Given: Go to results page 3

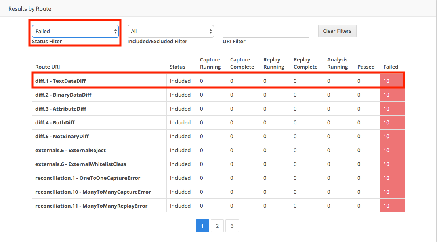Looking at the screenshot, I should tap(232, 226).
